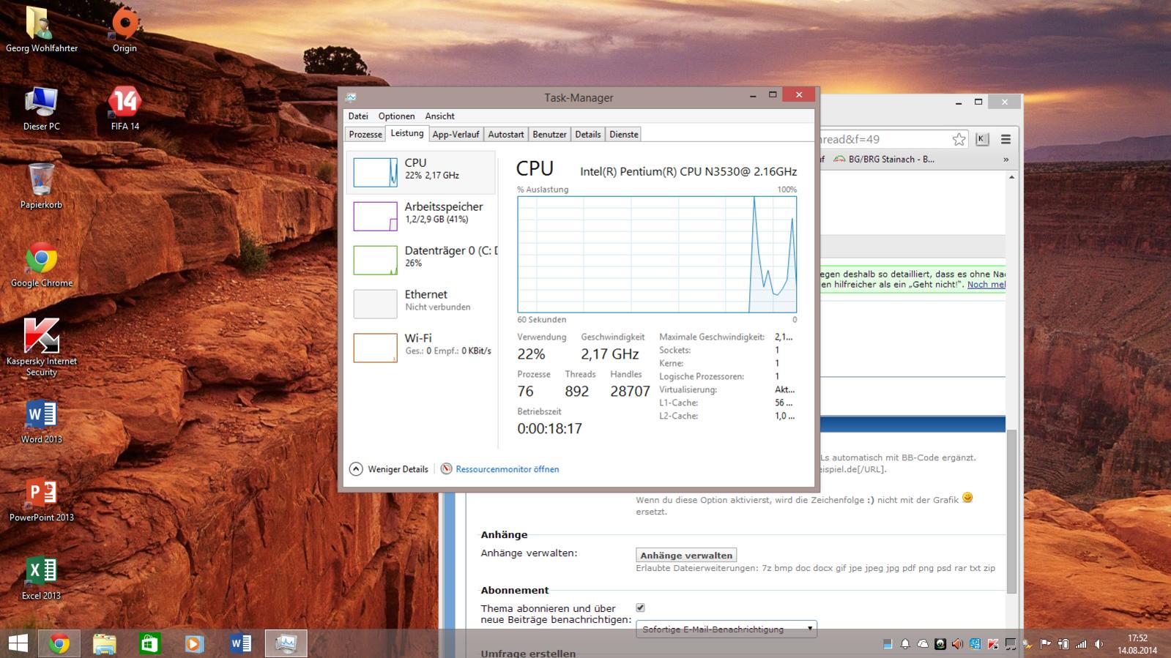Screen dimensions: 1171x658
Task: Select the PowerPoint 2013 desktop icon
Action: point(42,499)
